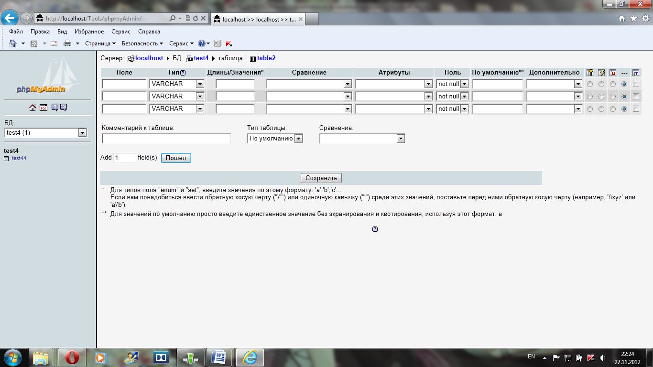Image resolution: width=653 pixels, height=367 pixels.
Task: Open the Атрибуты dropdown in second row
Action: tap(394, 97)
